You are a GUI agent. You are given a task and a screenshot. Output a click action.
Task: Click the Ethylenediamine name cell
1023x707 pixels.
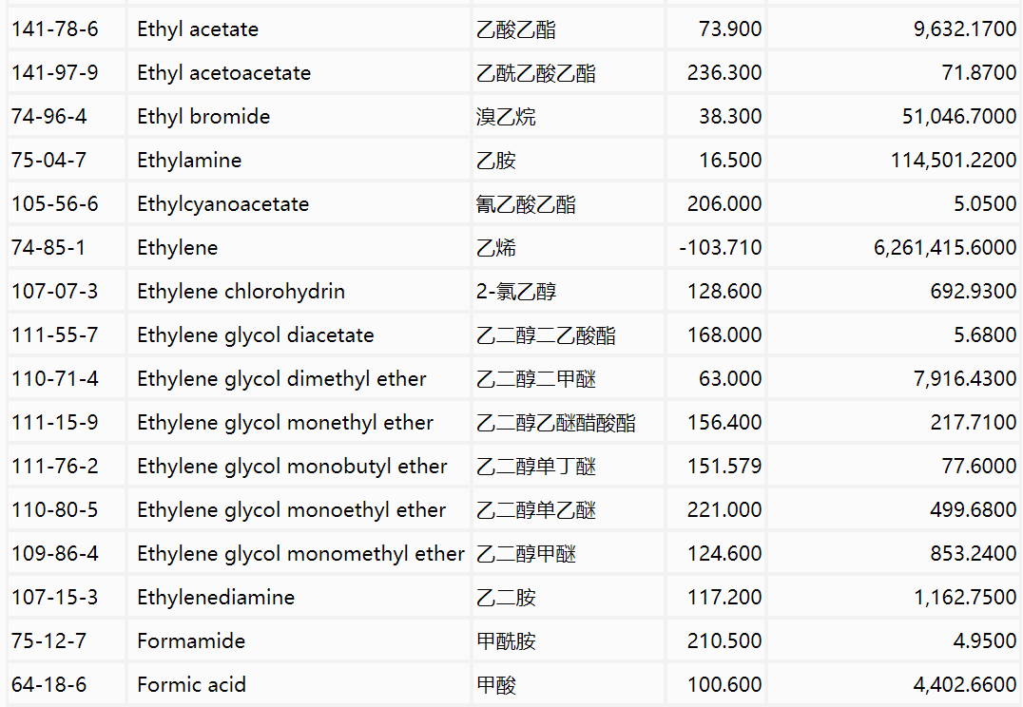(x=216, y=598)
